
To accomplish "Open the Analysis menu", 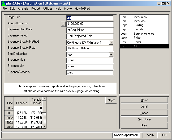I will click(x=23, y=9).
